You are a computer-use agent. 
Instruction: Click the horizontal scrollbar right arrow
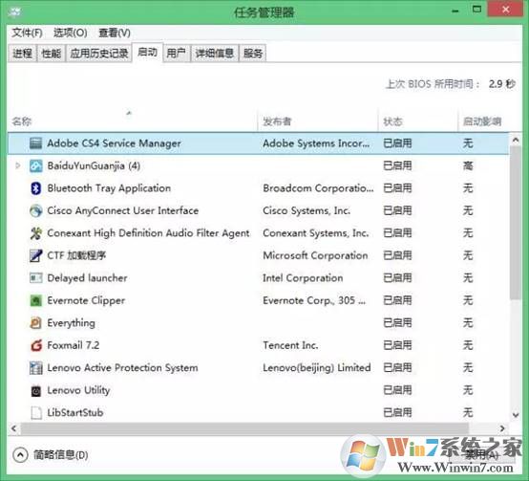coord(502,428)
